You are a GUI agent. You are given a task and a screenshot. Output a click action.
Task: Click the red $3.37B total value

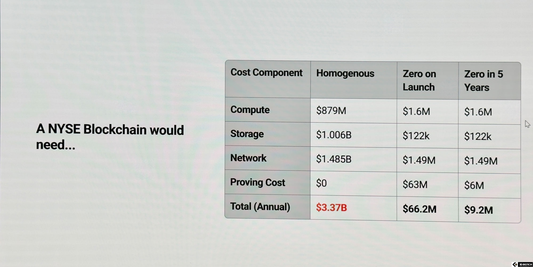[332, 208]
